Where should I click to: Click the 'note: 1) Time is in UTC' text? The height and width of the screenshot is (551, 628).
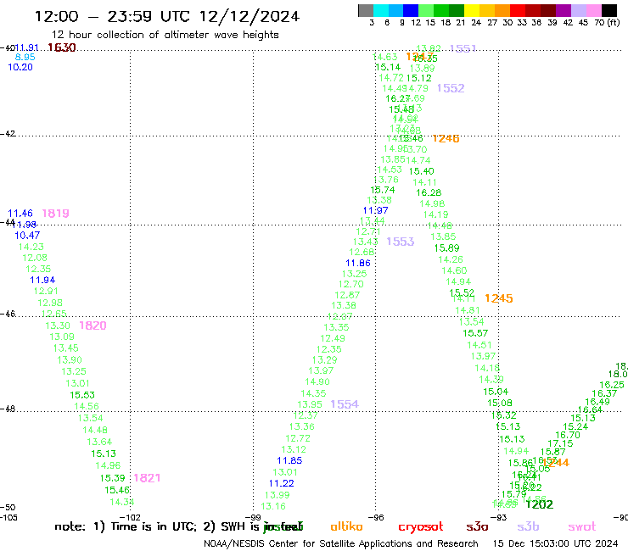[x=126, y=527]
